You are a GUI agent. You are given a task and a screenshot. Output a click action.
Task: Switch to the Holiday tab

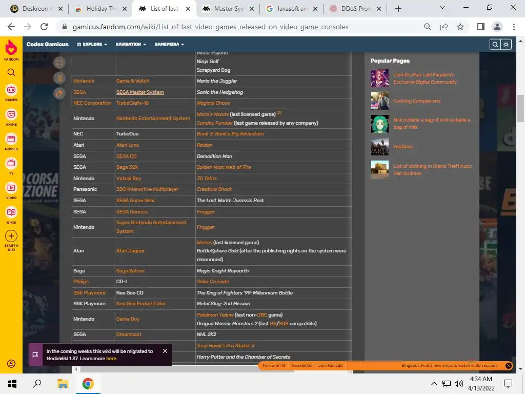pyautogui.click(x=100, y=9)
